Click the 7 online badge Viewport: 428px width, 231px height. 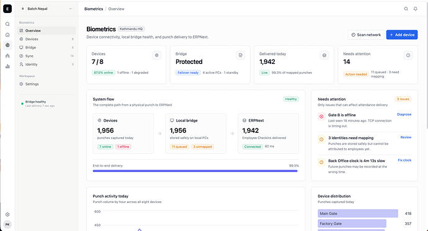click(105, 147)
